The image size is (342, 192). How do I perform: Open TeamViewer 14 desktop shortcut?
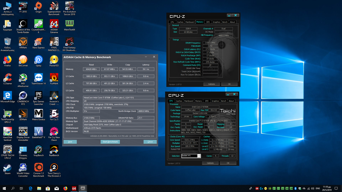[38, 79]
